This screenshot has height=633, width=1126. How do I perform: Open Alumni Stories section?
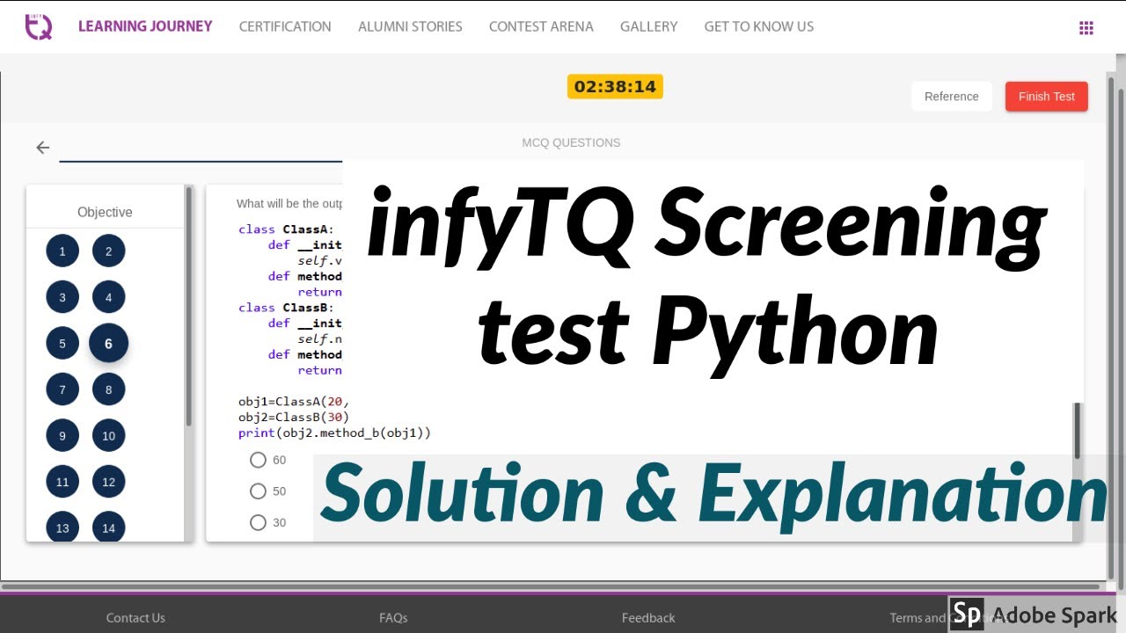[410, 26]
